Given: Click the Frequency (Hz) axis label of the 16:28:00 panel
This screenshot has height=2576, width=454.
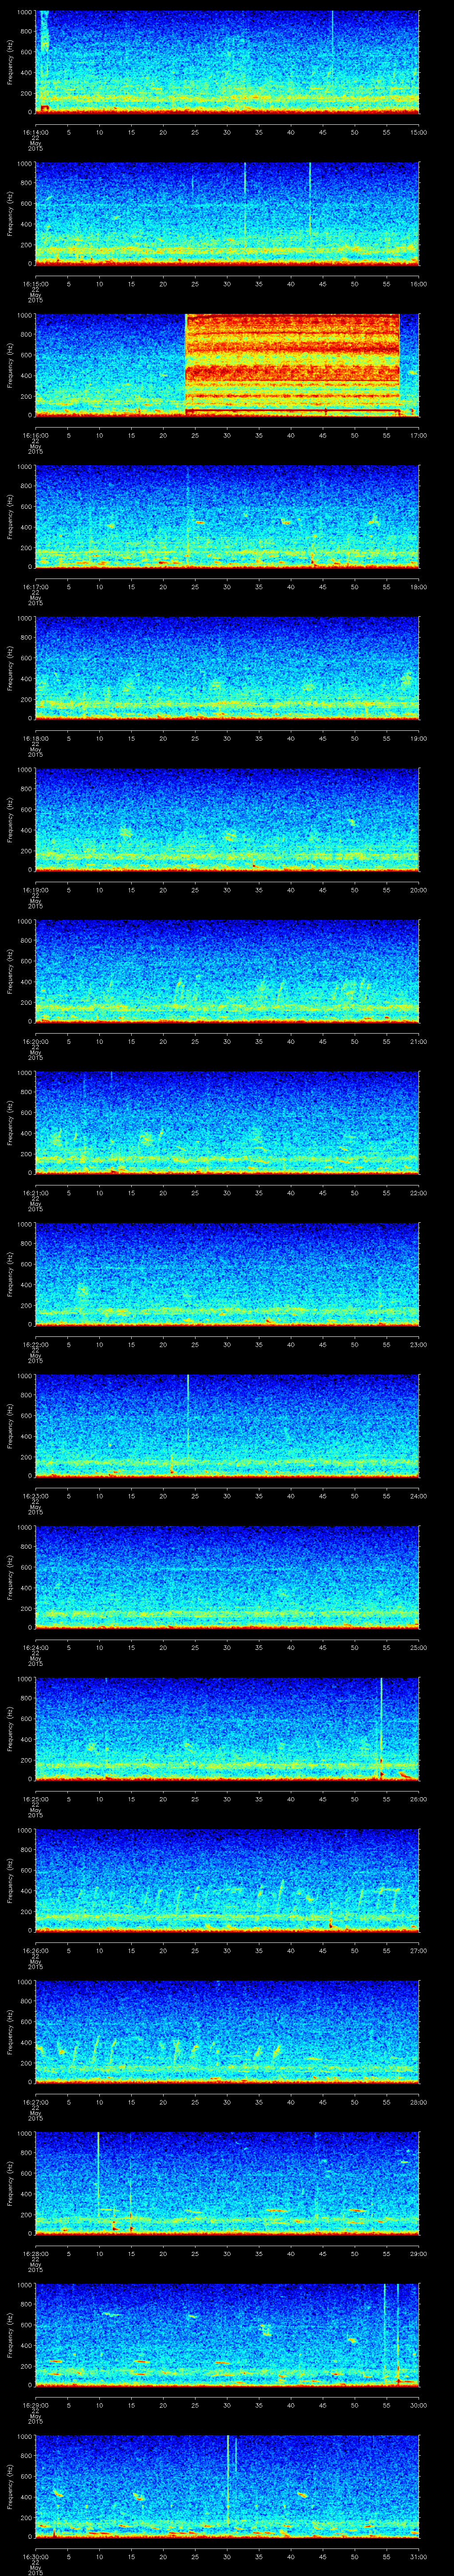Looking at the screenshot, I should point(10,2183).
